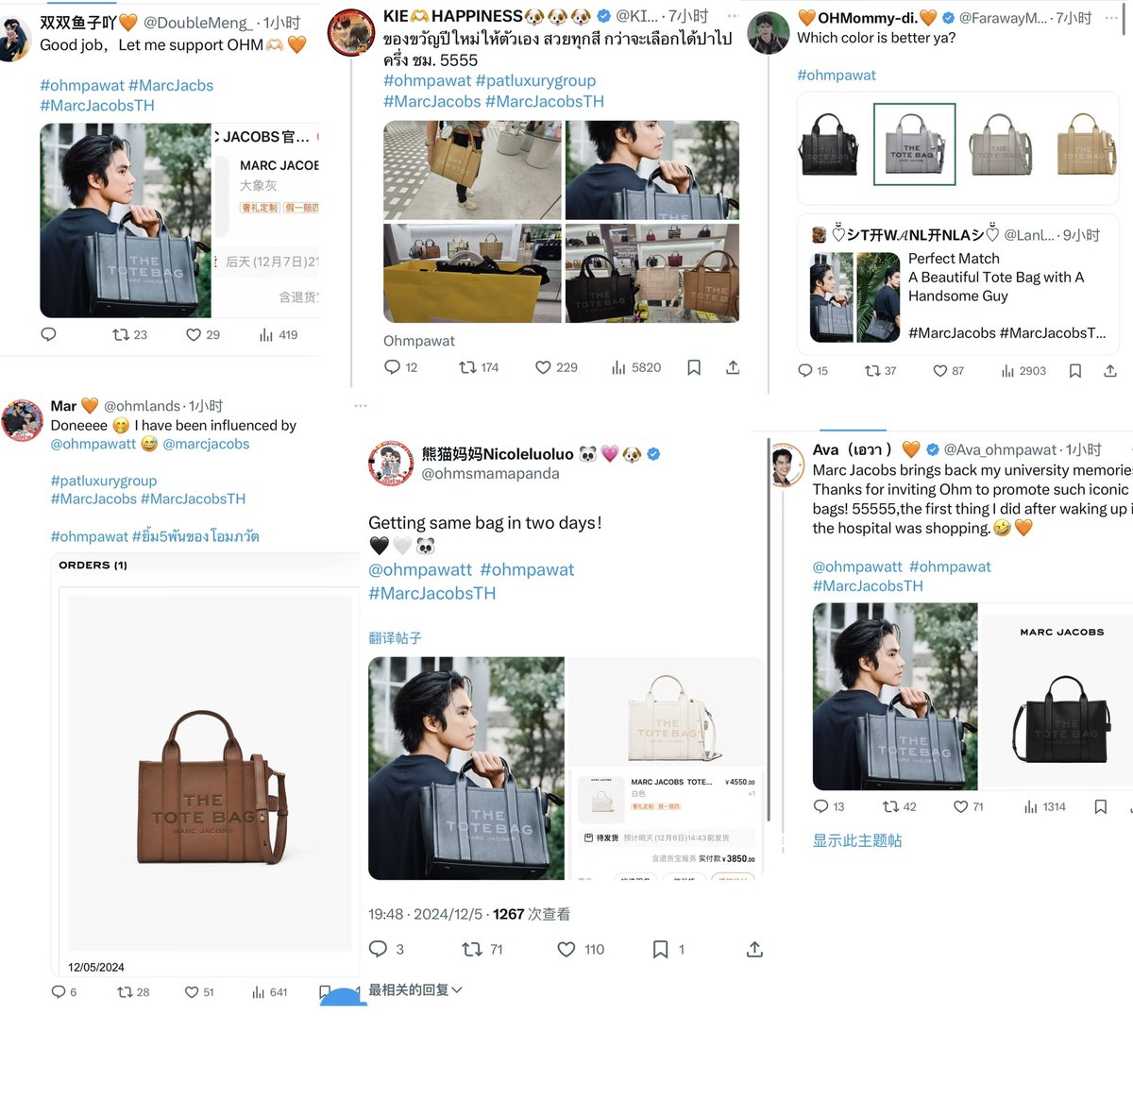Open view count 5820 on KIE tweet

click(635, 367)
